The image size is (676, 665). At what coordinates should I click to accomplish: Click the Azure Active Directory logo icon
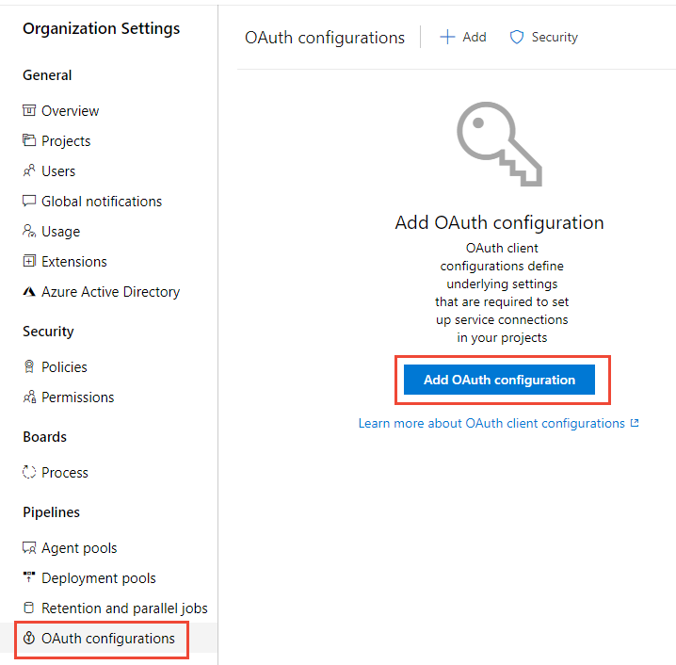[29, 292]
